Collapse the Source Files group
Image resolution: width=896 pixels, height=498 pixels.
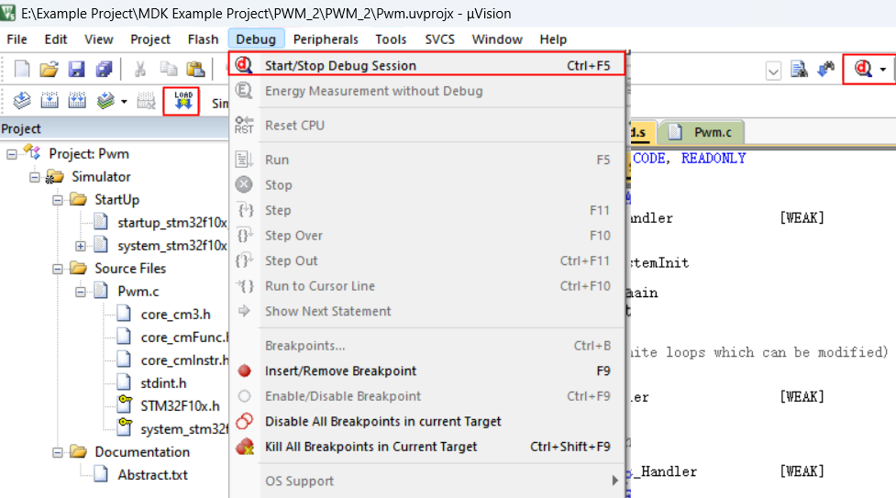(x=58, y=269)
